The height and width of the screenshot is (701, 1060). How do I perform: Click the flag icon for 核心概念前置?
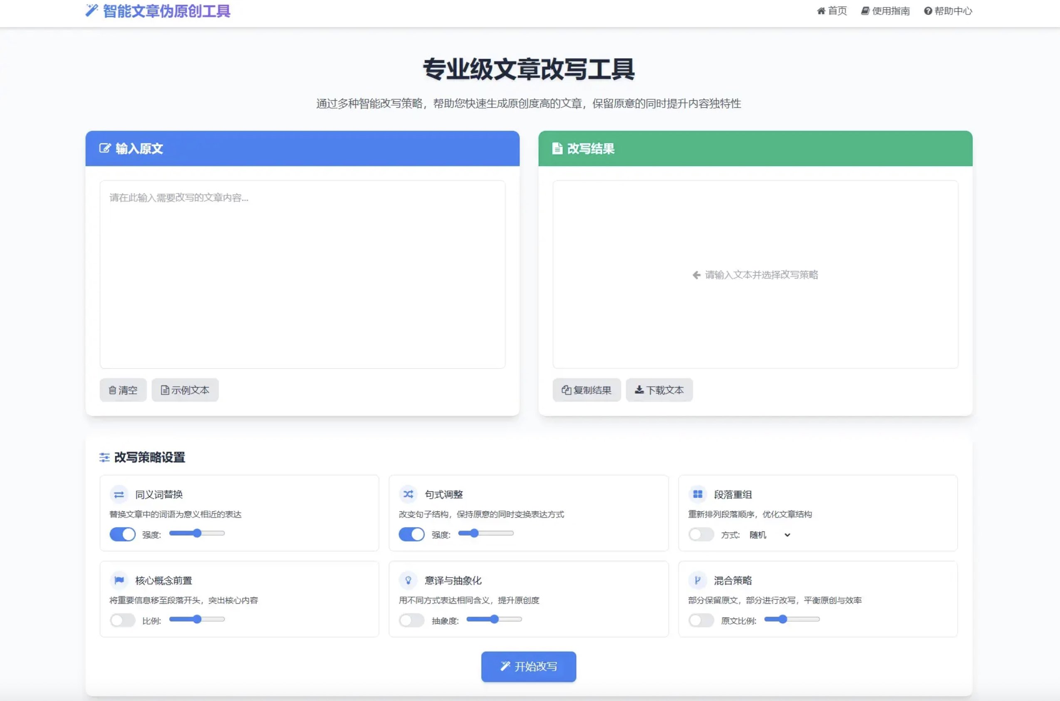point(119,580)
